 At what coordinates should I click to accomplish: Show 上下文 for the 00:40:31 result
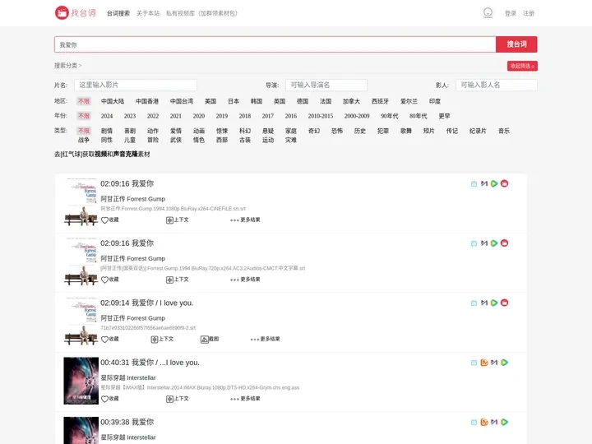tap(178, 399)
